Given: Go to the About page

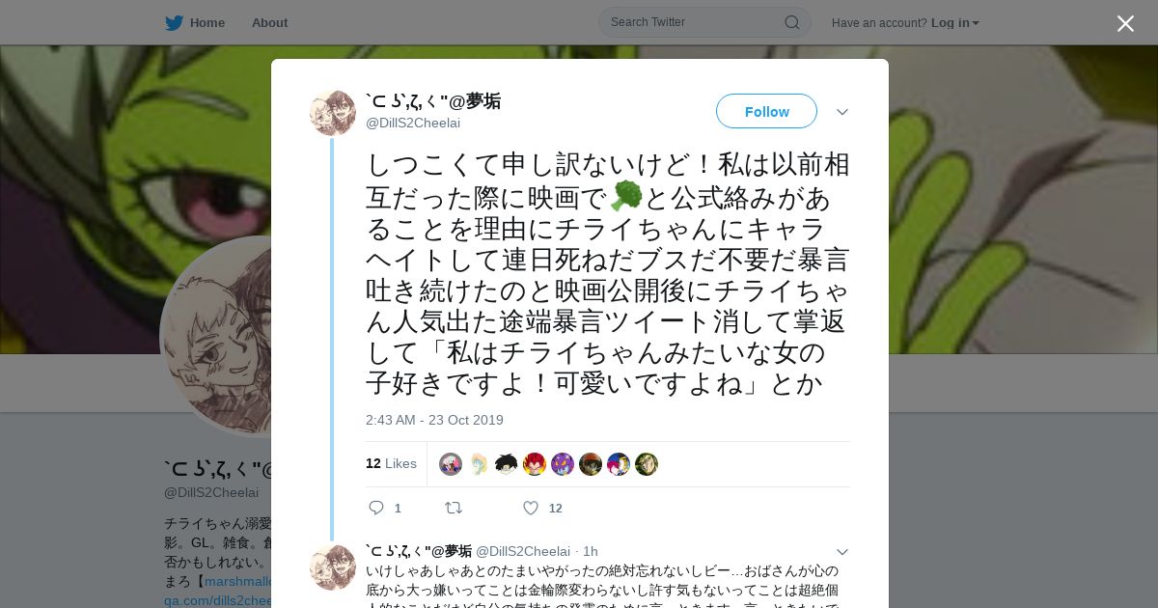Looking at the screenshot, I should pos(269,22).
